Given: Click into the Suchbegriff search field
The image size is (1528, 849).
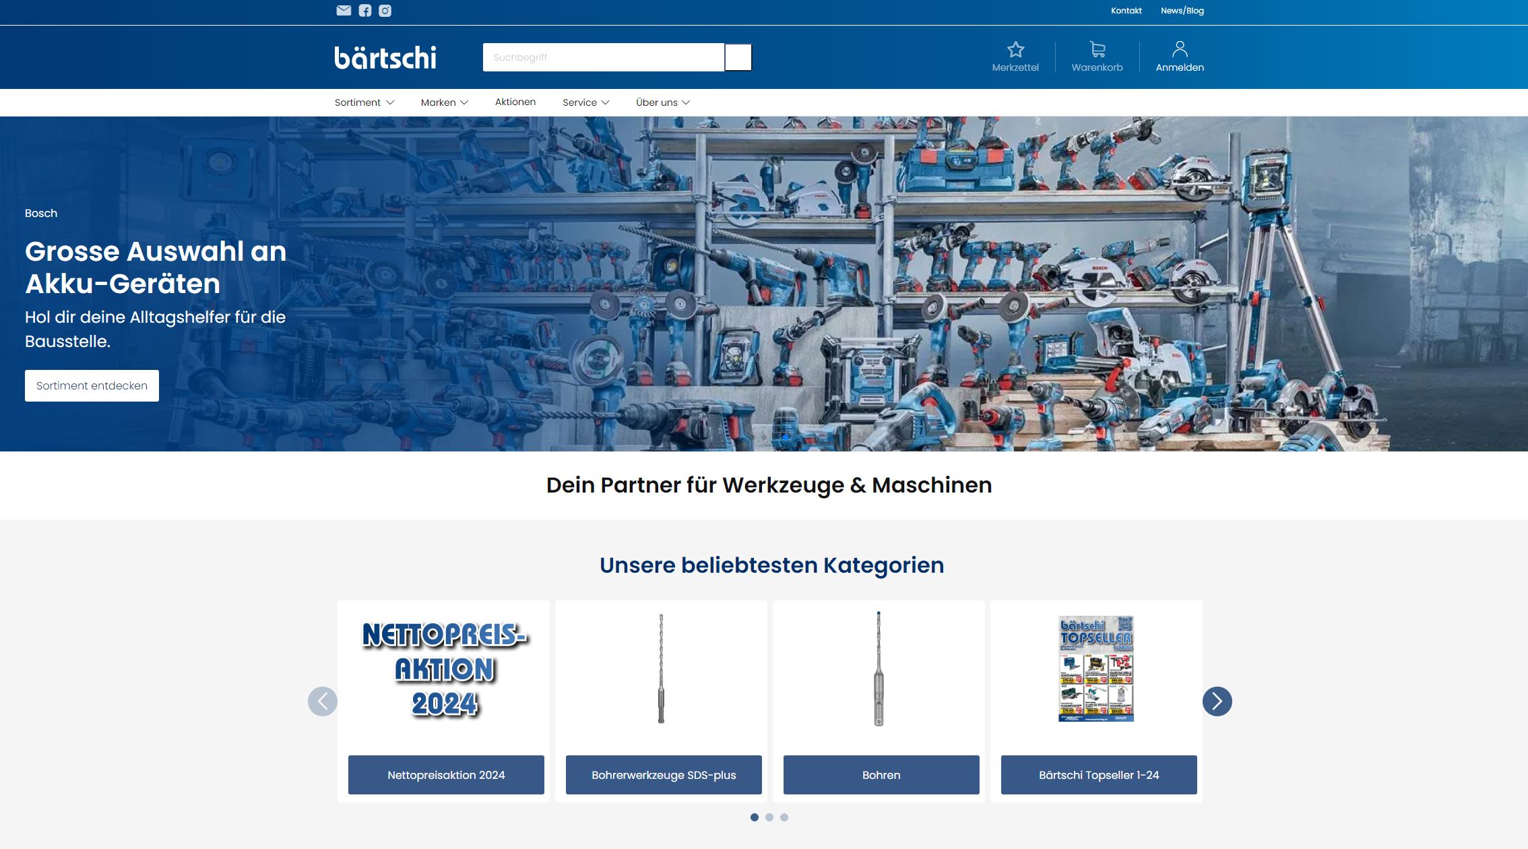Looking at the screenshot, I should click(x=603, y=57).
